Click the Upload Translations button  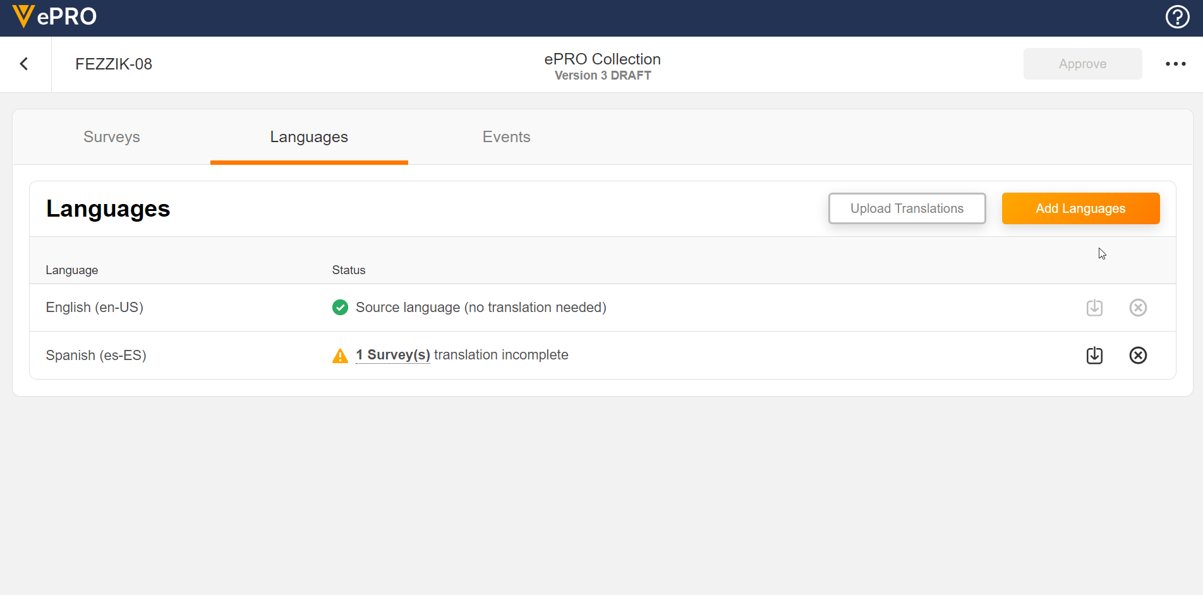tap(907, 208)
